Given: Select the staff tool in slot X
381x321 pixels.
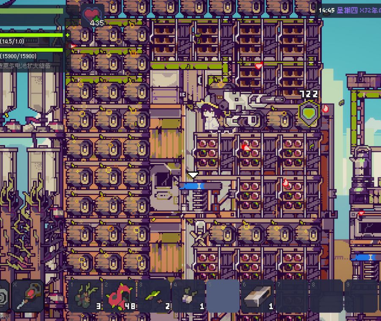Looking at the screenshot, I should (28, 296).
